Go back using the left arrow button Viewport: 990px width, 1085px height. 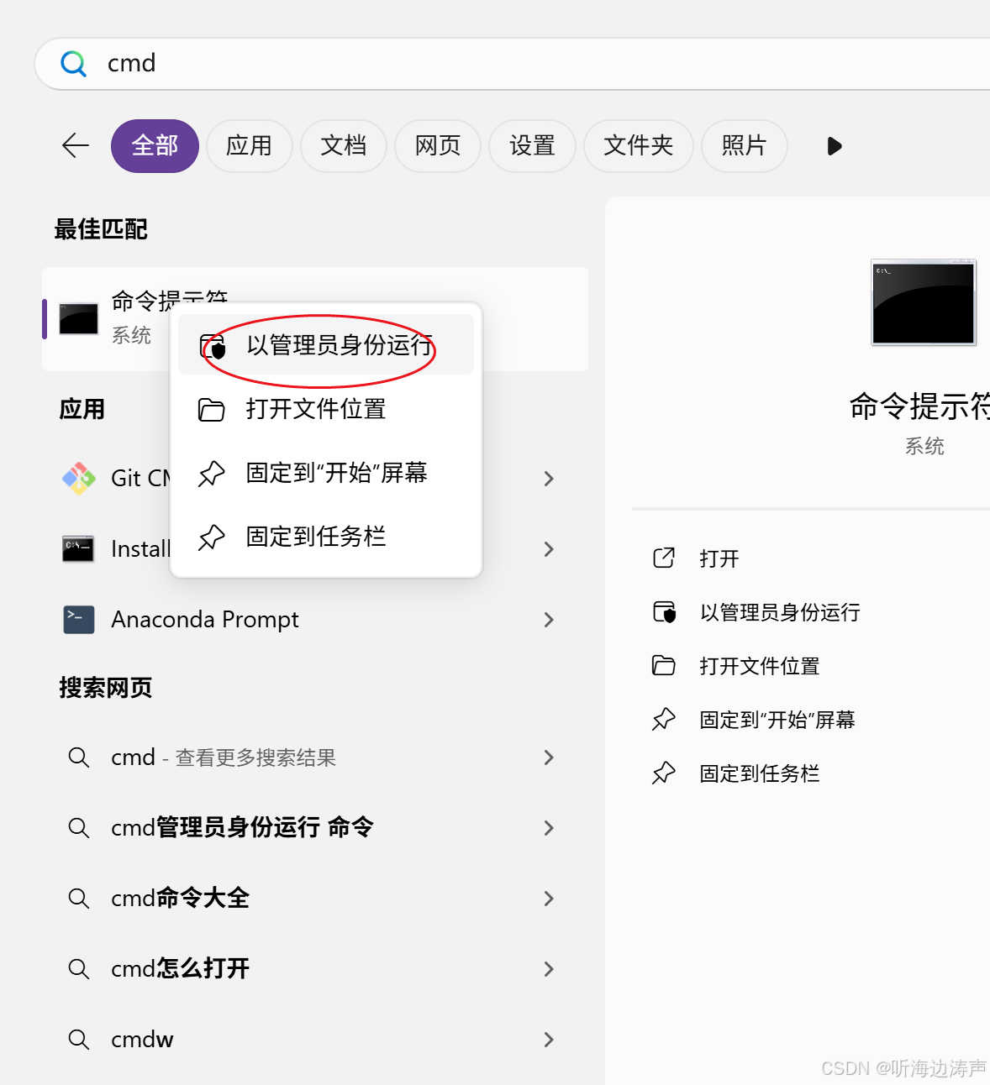click(x=76, y=145)
